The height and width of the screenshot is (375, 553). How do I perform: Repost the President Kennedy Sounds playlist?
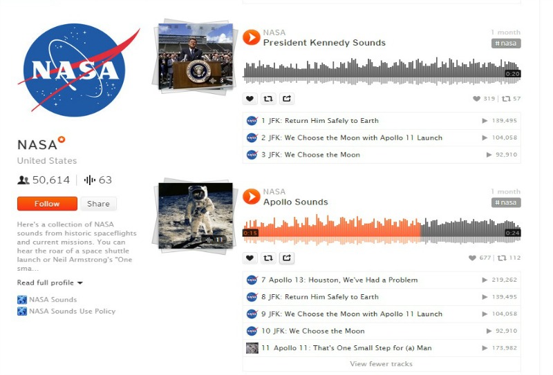click(268, 99)
